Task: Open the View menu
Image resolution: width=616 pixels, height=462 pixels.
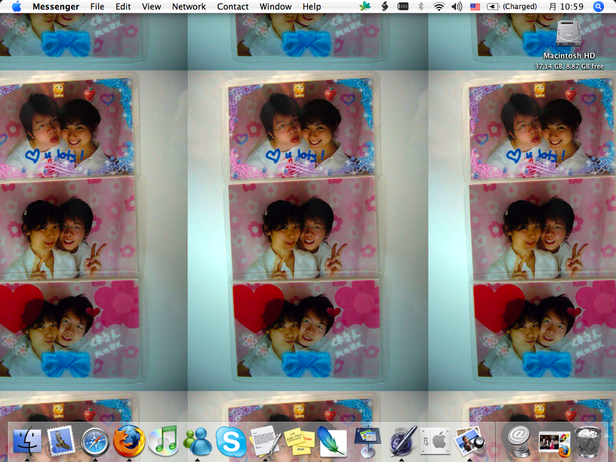Action: click(x=151, y=7)
